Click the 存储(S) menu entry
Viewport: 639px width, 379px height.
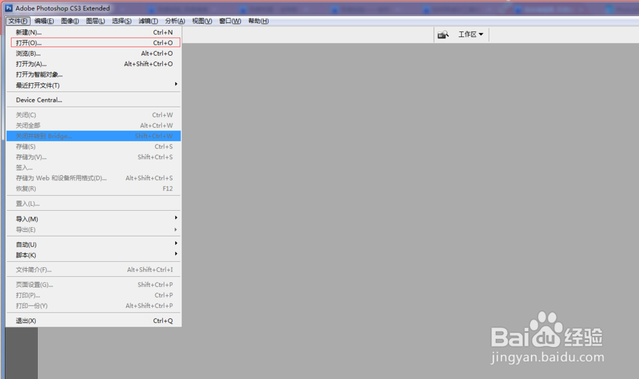click(x=94, y=147)
